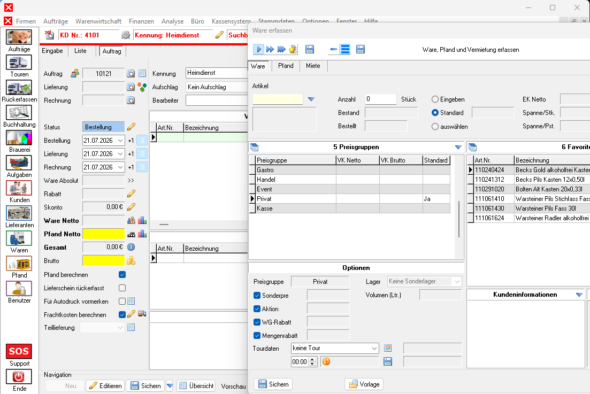Click the SOS Support icon
590x394 pixels.
tap(19, 352)
